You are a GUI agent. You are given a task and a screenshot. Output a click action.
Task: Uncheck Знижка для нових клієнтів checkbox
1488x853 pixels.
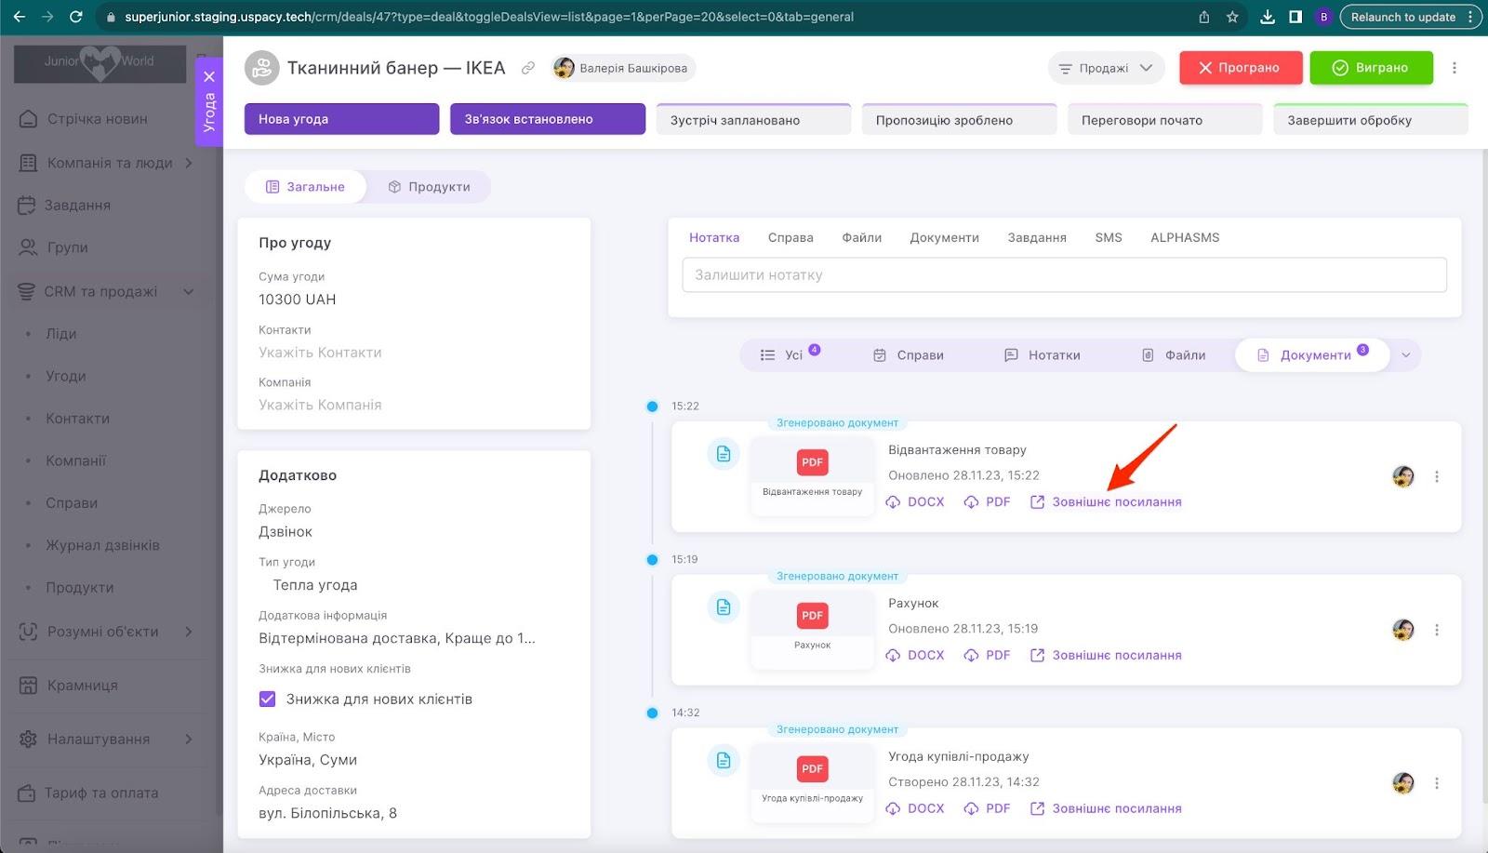click(x=268, y=699)
